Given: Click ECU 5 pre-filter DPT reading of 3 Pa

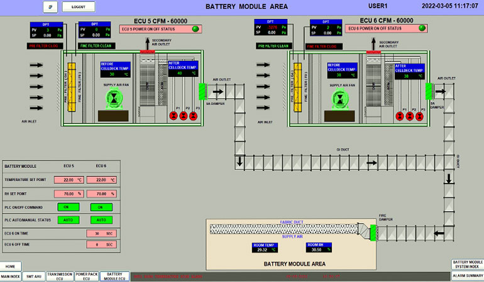Looking at the screenshot, I should [x=47, y=30].
